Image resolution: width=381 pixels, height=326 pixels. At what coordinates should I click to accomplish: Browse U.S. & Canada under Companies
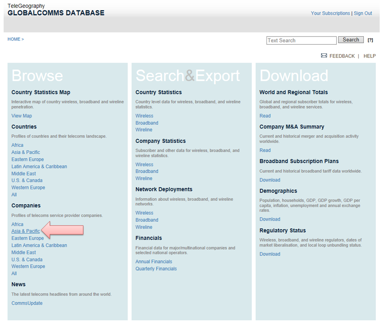tap(27, 259)
